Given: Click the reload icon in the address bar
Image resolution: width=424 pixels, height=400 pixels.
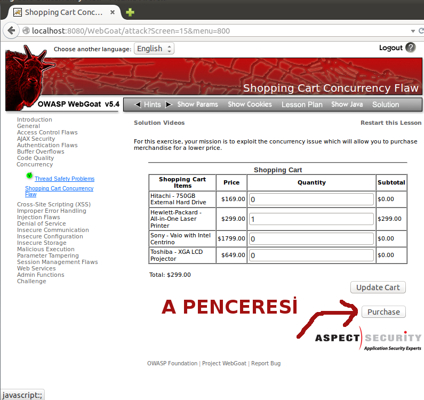Looking at the screenshot, I should click(x=421, y=31).
